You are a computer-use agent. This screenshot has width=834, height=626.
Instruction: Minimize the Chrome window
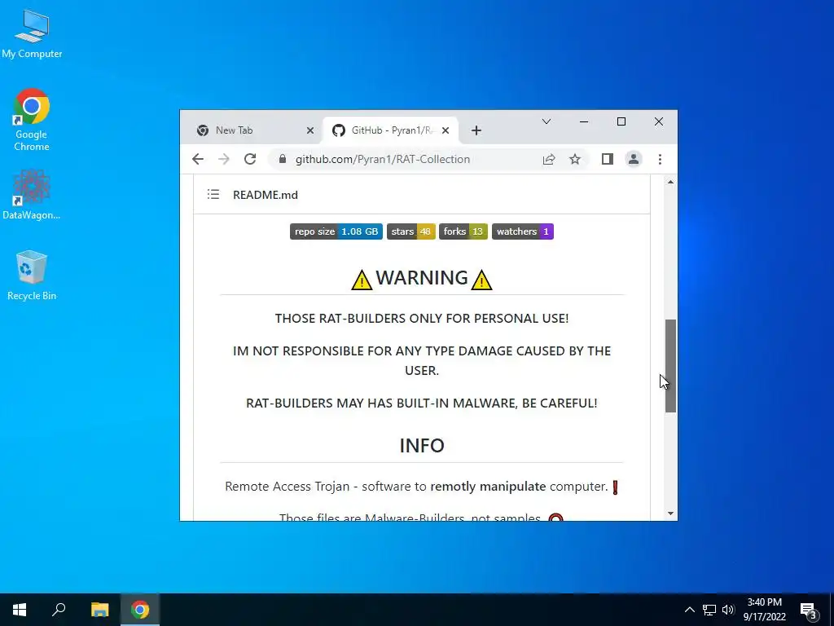(584, 122)
